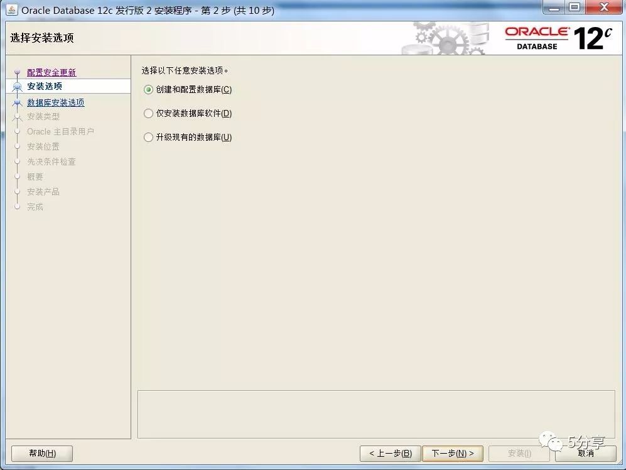Cancel installation with 取消 button
626x470 pixels.
(586, 454)
